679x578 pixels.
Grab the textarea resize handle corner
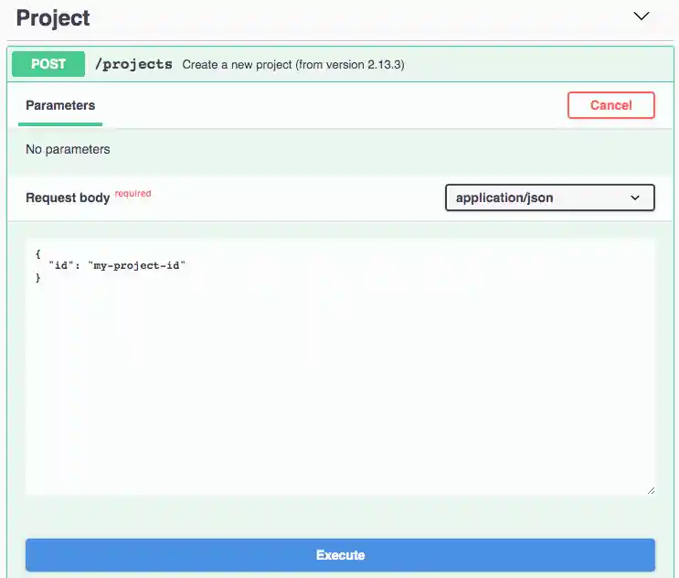coord(651,490)
